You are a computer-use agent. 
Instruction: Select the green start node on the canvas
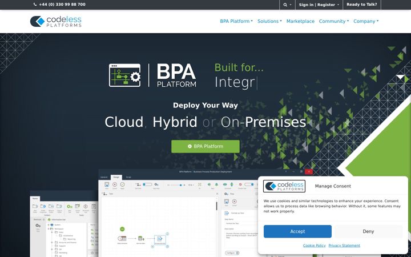pos(122,229)
